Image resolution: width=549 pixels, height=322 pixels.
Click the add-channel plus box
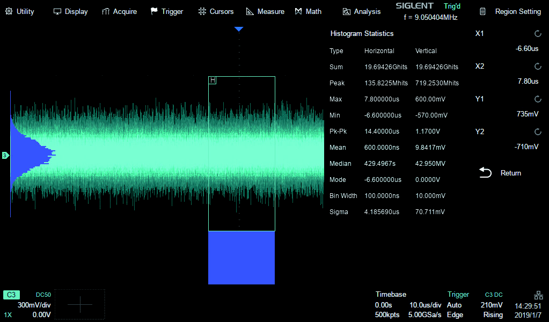80,304
